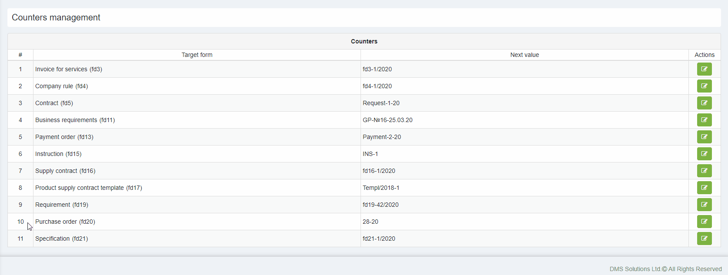The width and height of the screenshot is (728, 275).
Task: Select the Purchase order (fd20) row name
Action: (x=65, y=222)
